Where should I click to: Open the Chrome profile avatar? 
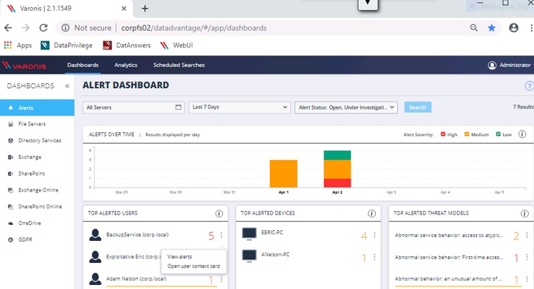[513, 28]
